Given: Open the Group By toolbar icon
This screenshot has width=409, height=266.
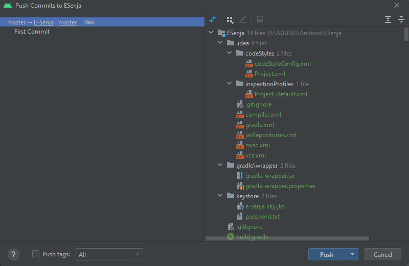Looking at the screenshot, I should pyautogui.click(x=230, y=19).
